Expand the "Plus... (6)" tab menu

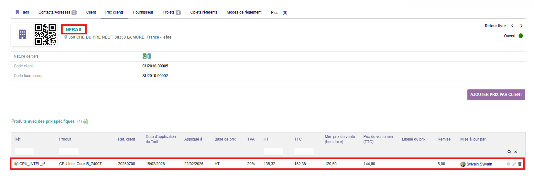tap(279, 13)
